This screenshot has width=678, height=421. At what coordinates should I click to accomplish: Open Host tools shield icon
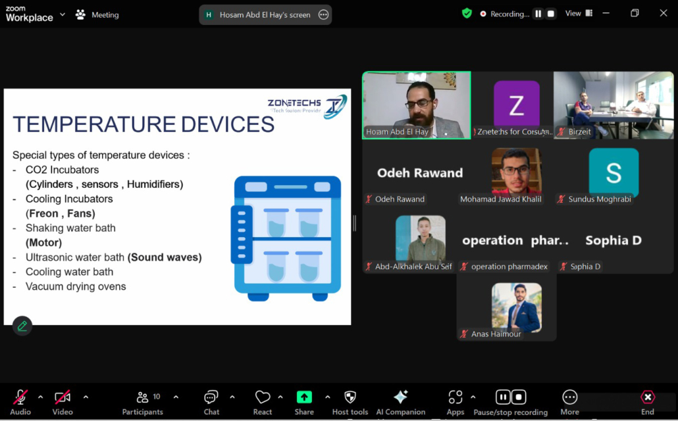[350, 401]
